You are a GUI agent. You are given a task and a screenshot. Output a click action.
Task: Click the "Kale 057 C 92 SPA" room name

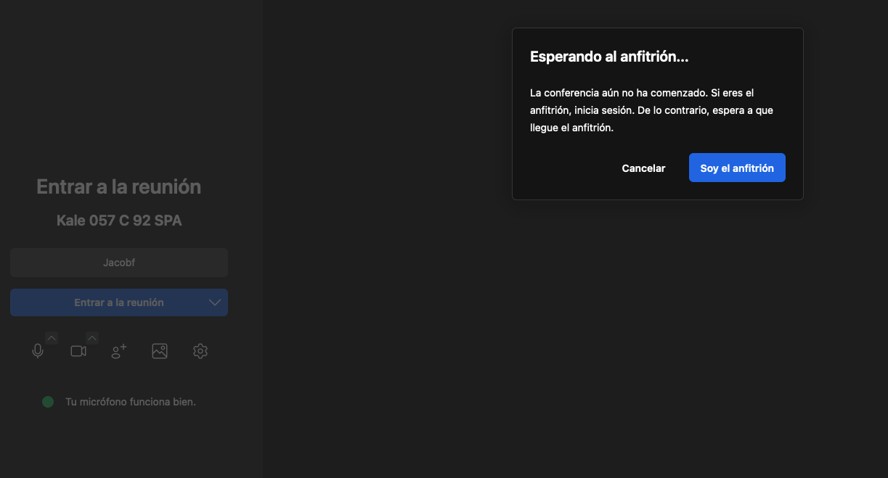point(119,221)
